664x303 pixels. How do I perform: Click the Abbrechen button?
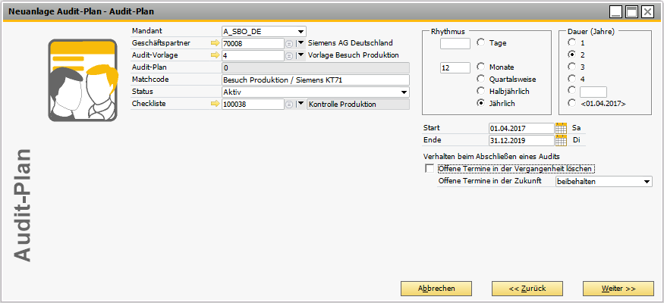(436, 289)
